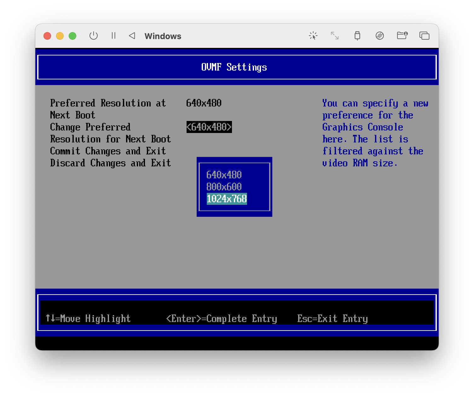Select 800x600 in the resolution popup

point(224,187)
